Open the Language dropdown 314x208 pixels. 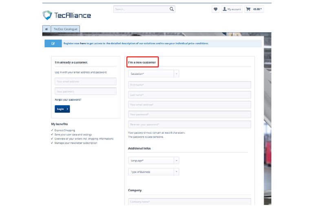tap(153, 161)
